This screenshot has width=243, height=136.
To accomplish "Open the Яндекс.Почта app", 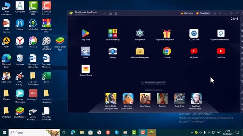I will [x=85, y=69].
